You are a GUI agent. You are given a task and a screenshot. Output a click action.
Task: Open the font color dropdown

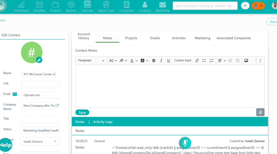click(134, 60)
